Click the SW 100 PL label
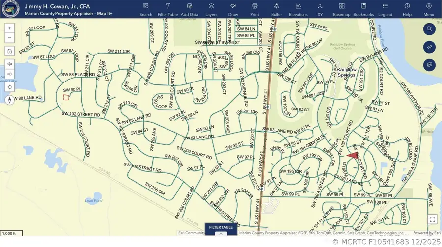Image resolution: width=442 pixels, height=247 pixels. coord(377,202)
